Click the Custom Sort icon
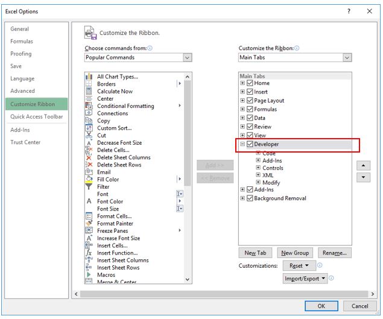Viewport: 383px width, 319px height. tap(89, 128)
